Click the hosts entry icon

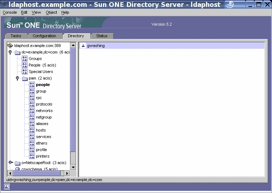click(x=32, y=130)
